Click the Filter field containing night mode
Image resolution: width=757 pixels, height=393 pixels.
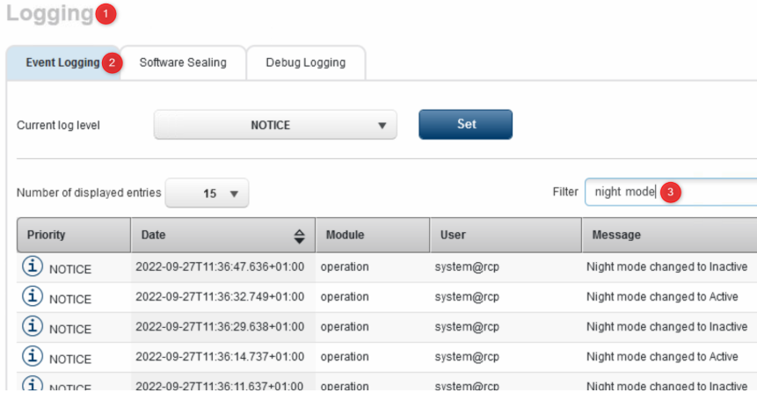coord(671,193)
